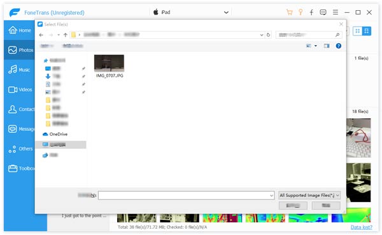Open the All Supported Image Files filter

click(x=309, y=195)
